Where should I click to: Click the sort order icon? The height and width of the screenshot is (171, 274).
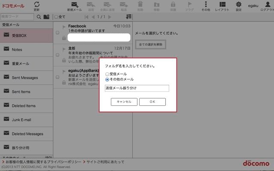point(128,17)
